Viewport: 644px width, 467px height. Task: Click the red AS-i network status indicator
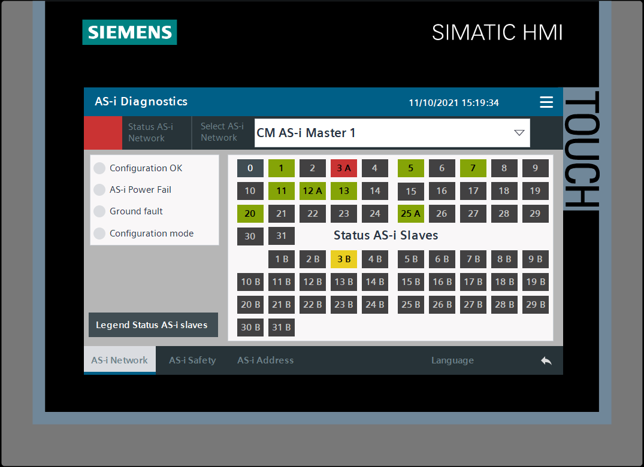pyautogui.click(x=102, y=133)
